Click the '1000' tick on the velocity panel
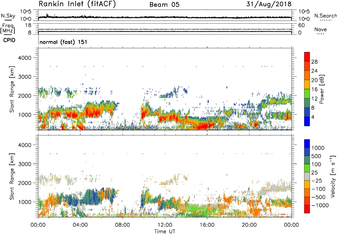This screenshot has width=337, height=234. click(24, 202)
